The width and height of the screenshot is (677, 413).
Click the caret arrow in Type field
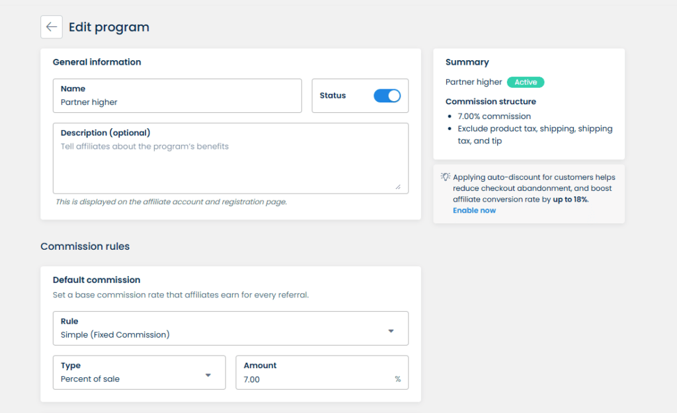coord(208,375)
